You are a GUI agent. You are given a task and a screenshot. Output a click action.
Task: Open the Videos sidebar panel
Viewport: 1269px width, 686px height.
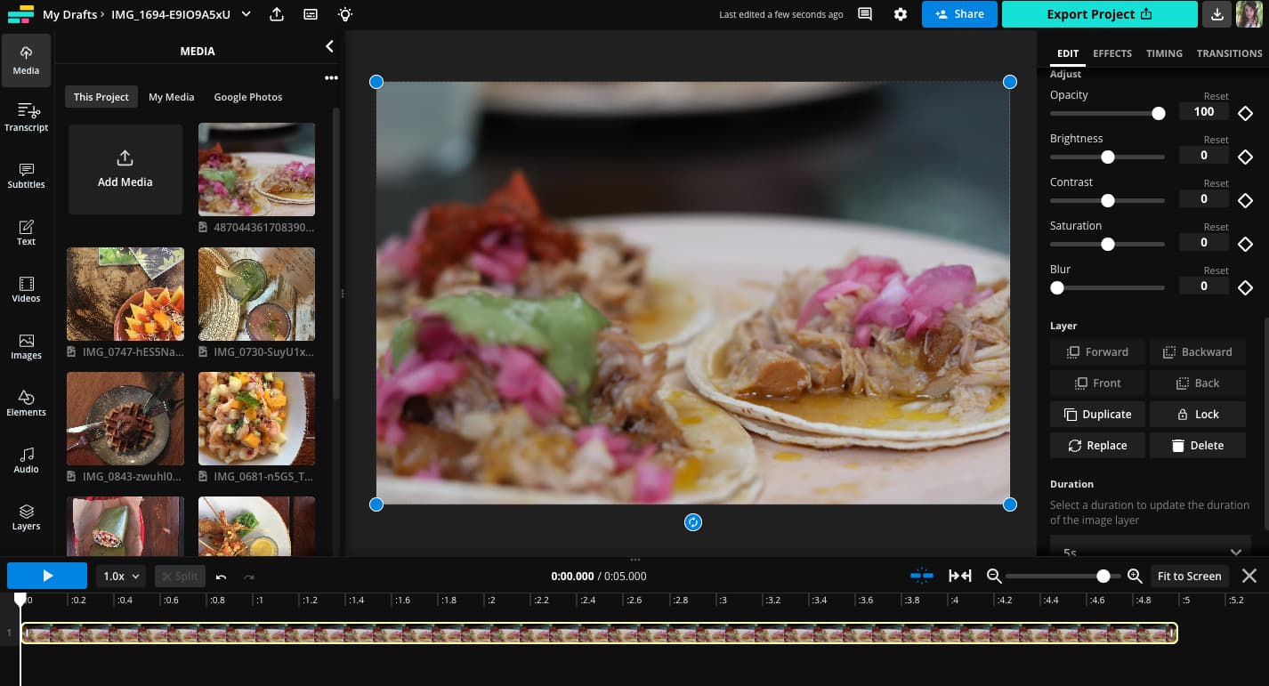coord(26,288)
